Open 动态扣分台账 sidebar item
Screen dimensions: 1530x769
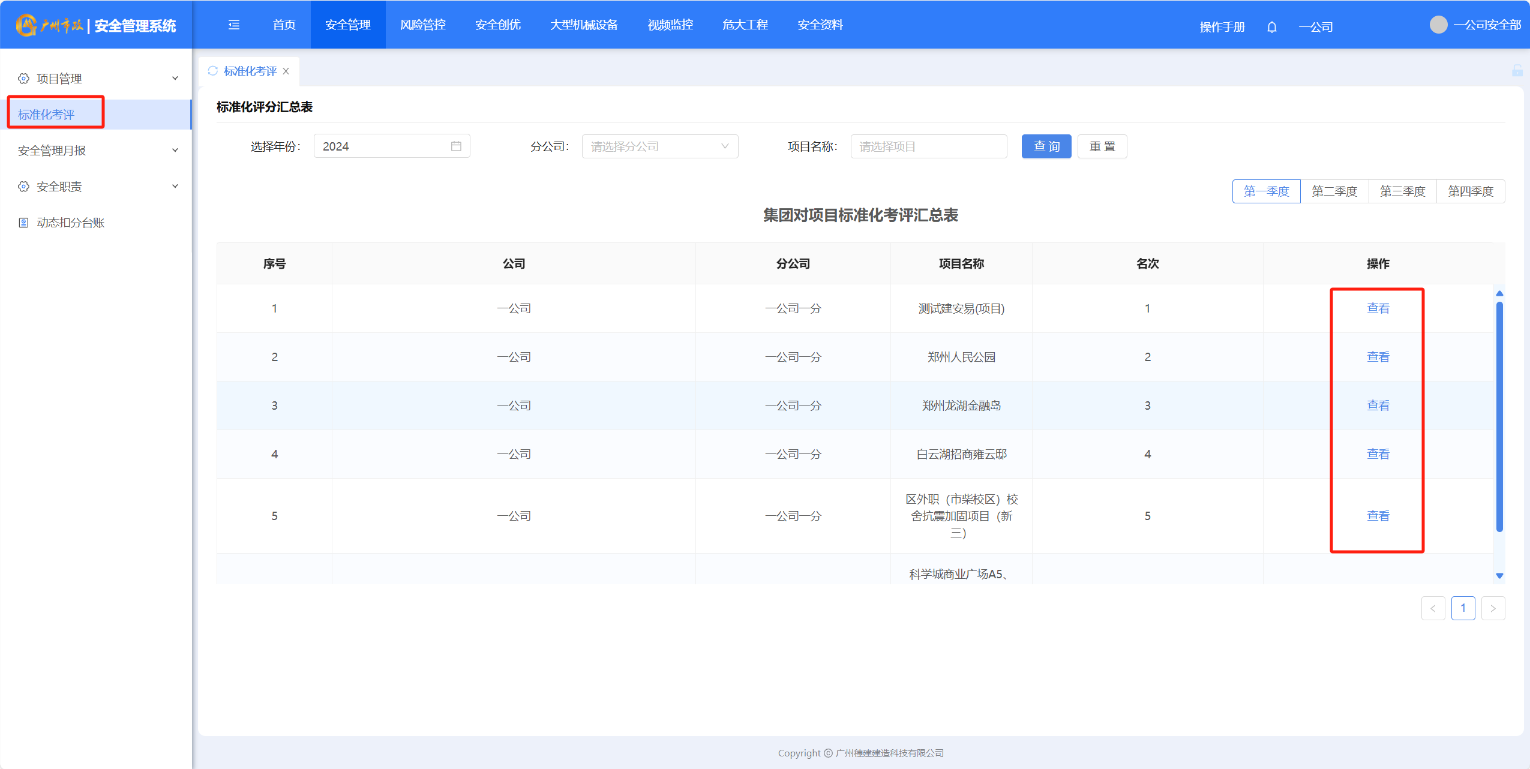pos(70,223)
